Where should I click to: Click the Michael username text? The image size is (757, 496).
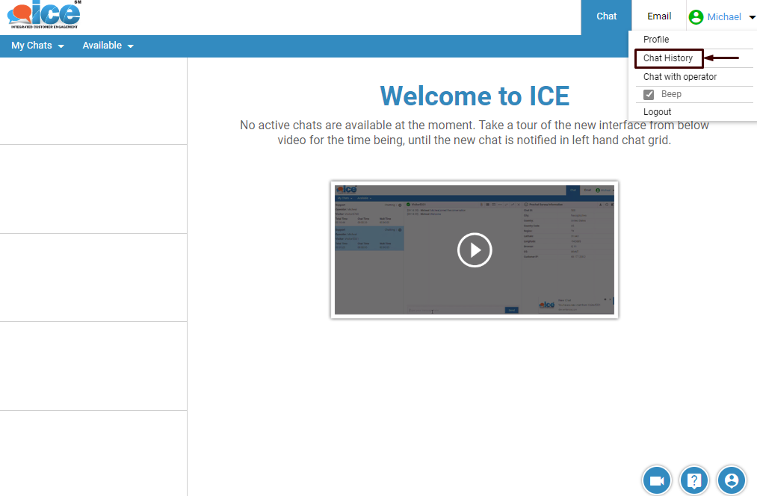click(724, 17)
